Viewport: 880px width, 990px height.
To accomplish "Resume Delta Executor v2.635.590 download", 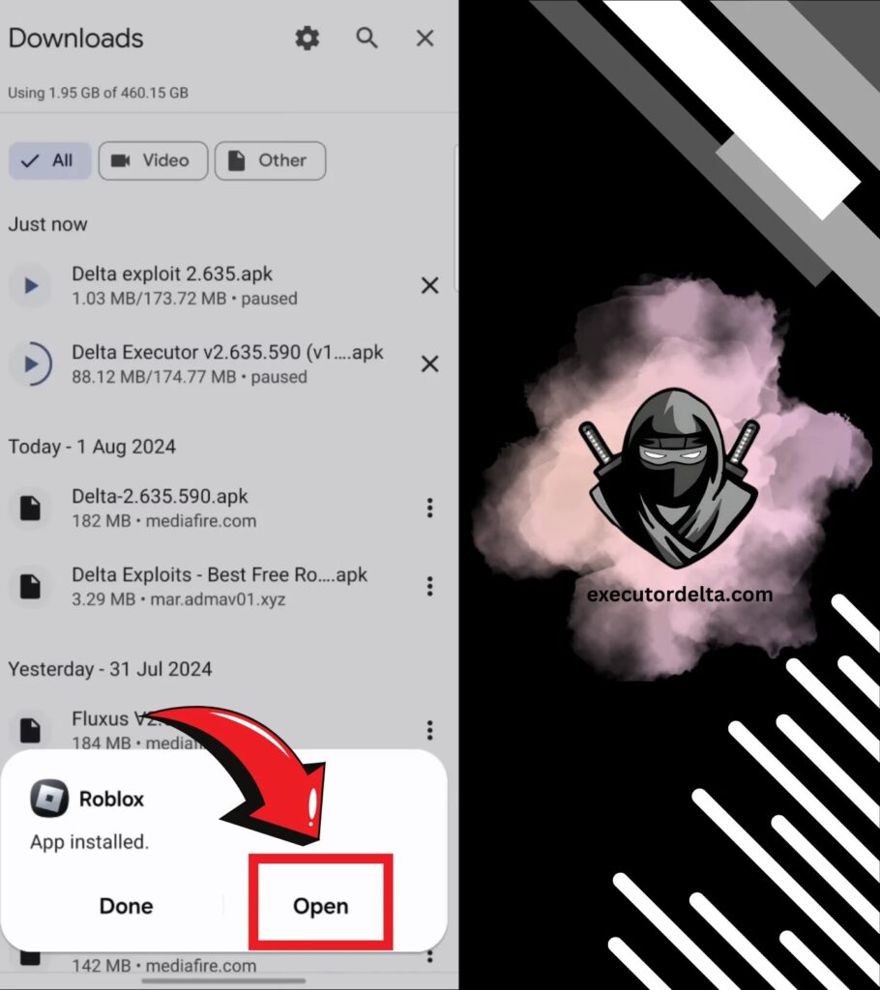I will coord(30,364).
